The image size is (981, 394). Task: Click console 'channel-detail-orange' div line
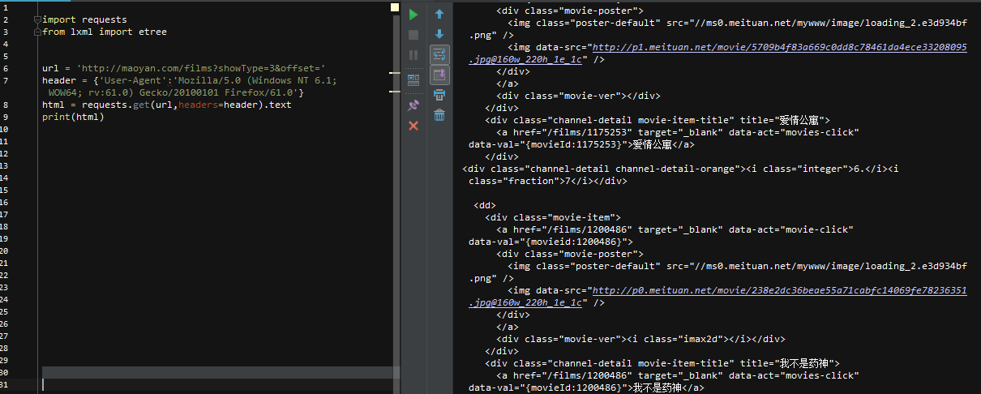[680, 169]
